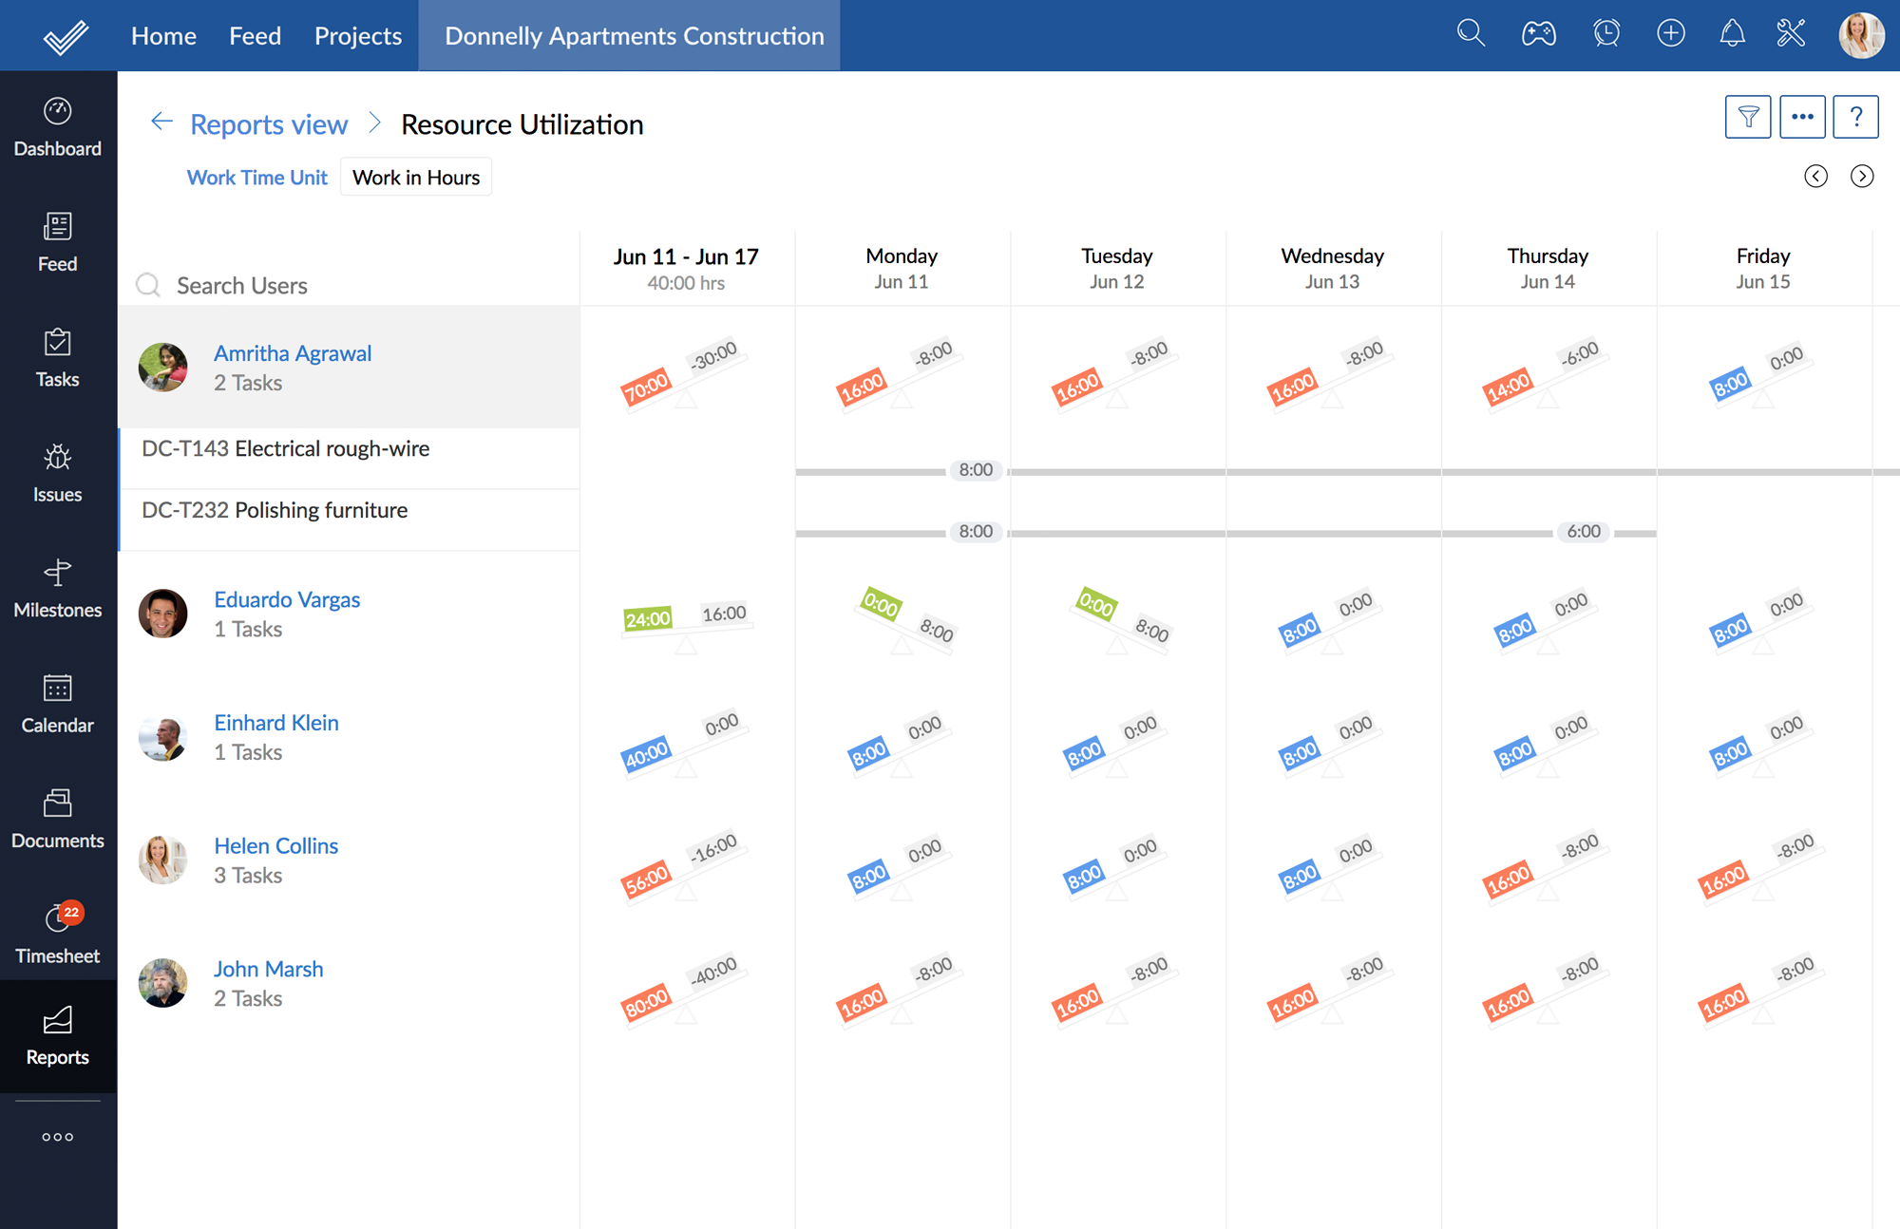
Task: Go to next week arrow
Action: coord(1861,177)
